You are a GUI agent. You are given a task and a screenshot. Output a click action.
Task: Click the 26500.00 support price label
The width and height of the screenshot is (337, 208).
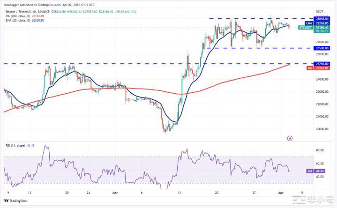click(x=312, y=48)
